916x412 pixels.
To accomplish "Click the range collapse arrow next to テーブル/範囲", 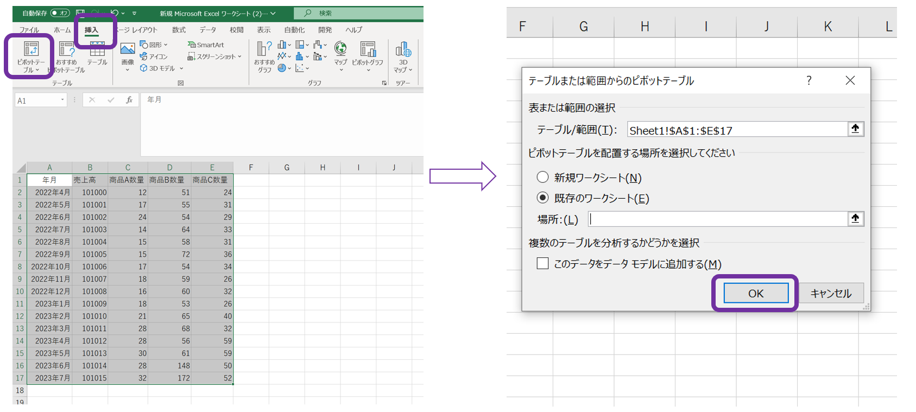I will 855,129.
